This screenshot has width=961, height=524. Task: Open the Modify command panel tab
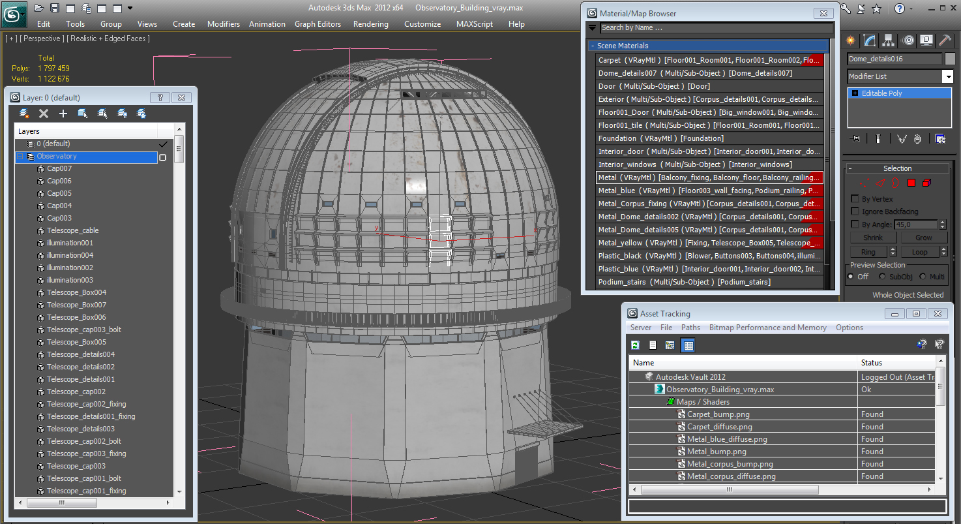pyautogui.click(x=870, y=40)
